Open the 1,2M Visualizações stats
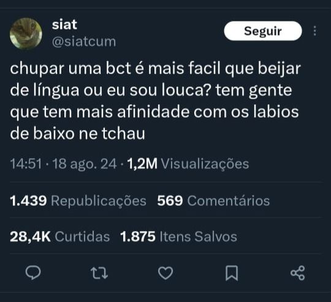This screenshot has width=331, height=302. pos(188,164)
